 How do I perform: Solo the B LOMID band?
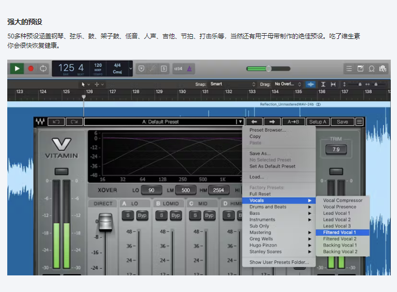pos(161,215)
